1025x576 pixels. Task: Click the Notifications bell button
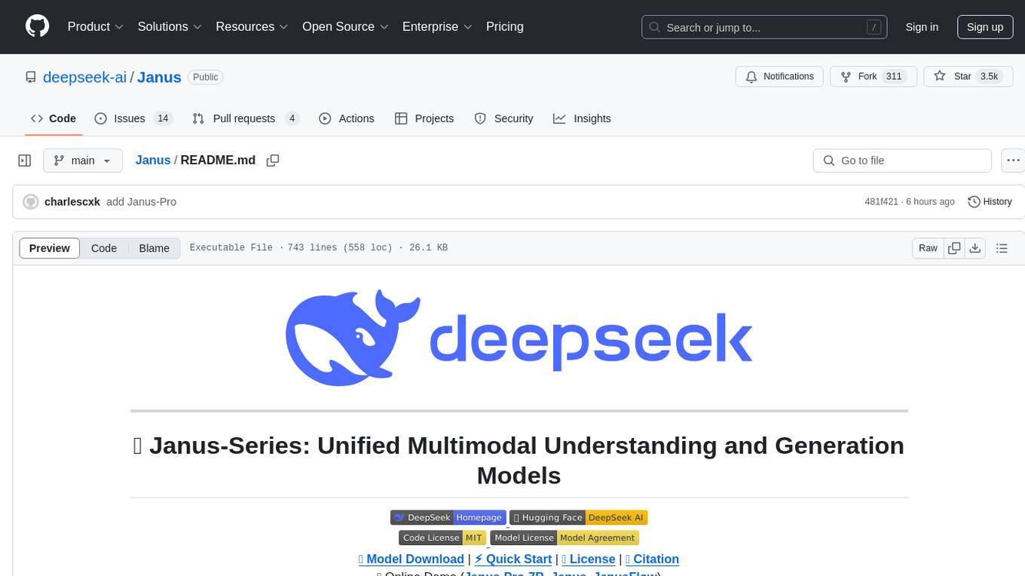point(779,77)
